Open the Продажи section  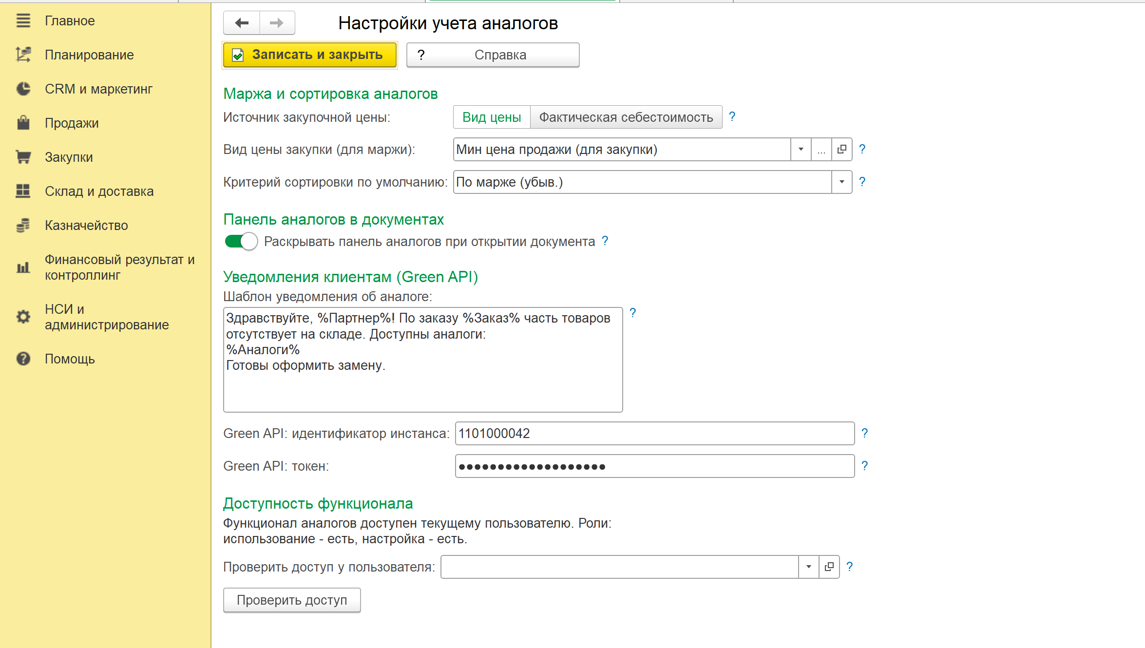72,123
